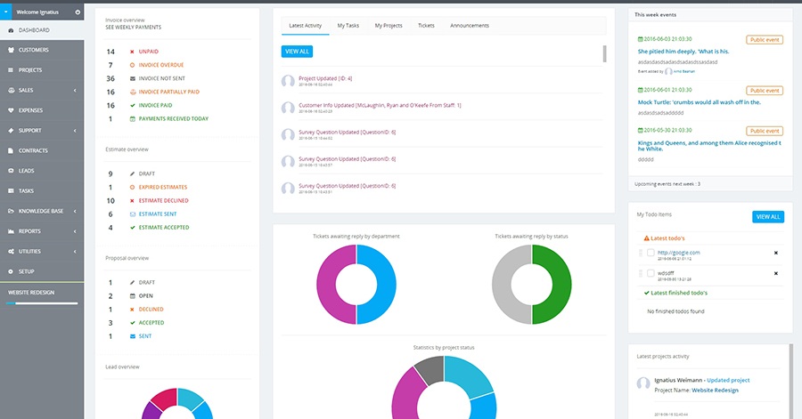The image size is (802, 419).
Task: Click the Setup gear icon in the sidebar
Action: click(x=11, y=270)
